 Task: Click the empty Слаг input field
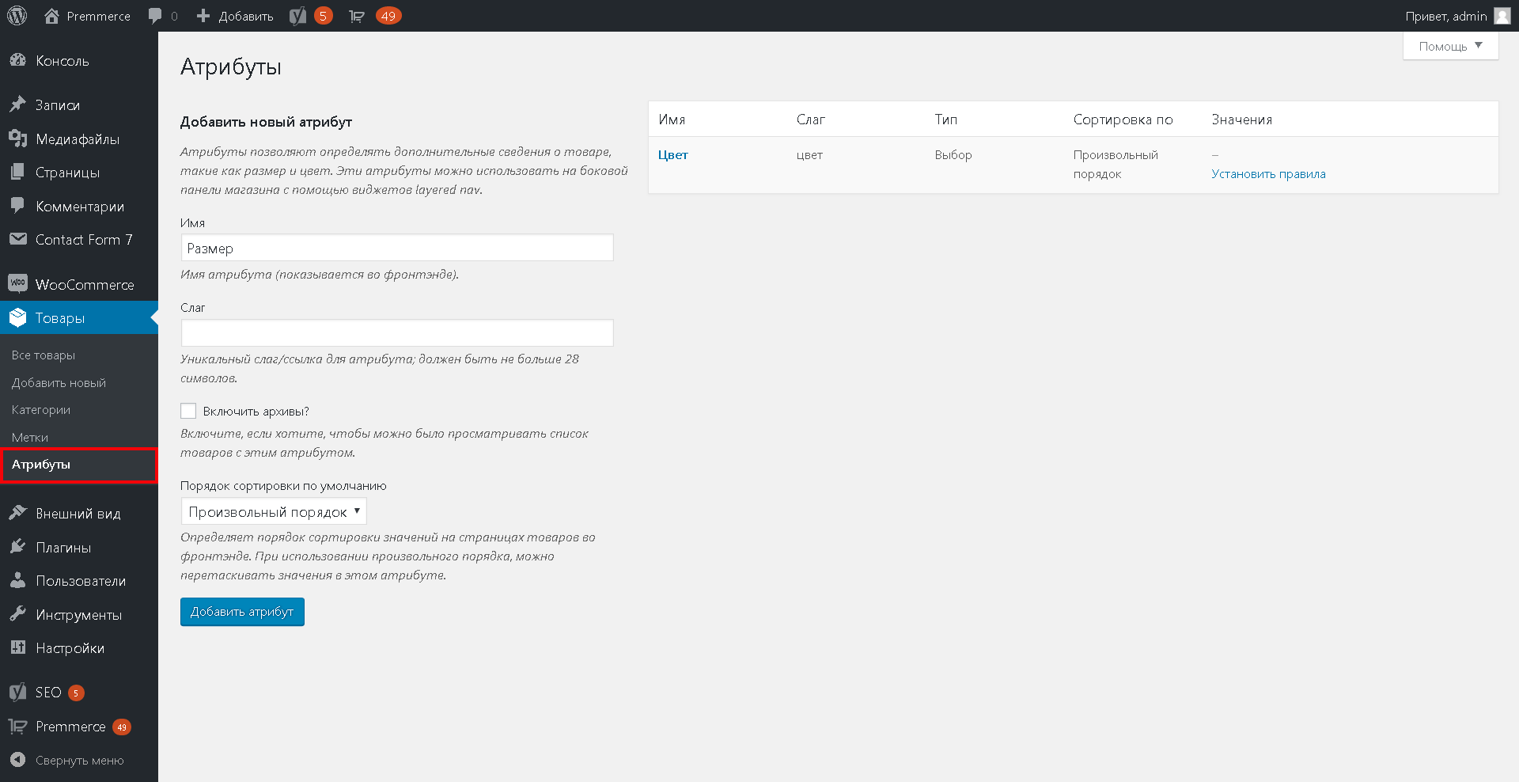pos(397,332)
